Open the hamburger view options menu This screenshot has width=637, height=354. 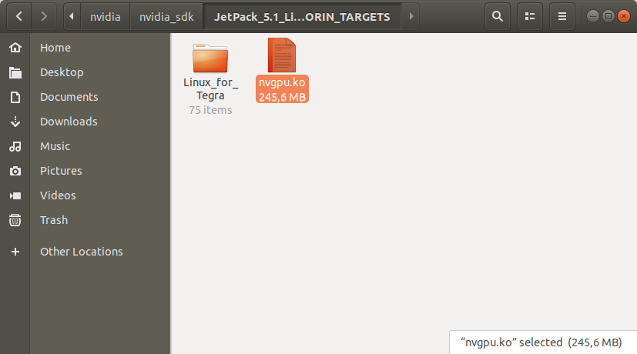[562, 16]
